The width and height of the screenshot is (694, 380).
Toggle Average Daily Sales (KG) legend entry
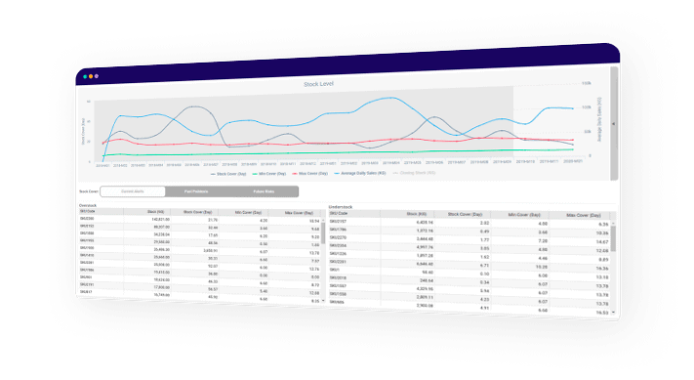pos(360,173)
